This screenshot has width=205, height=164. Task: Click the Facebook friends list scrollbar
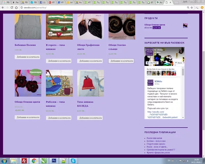tap(183, 72)
